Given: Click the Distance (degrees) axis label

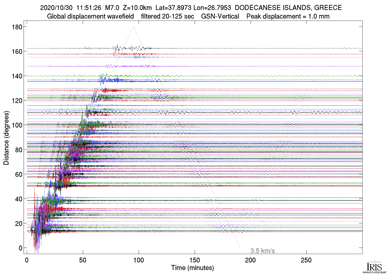Looking at the screenshot, I should point(6,138).
